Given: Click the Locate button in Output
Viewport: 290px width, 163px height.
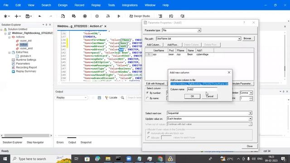Looking at the screenshot, I should point(111,98).
